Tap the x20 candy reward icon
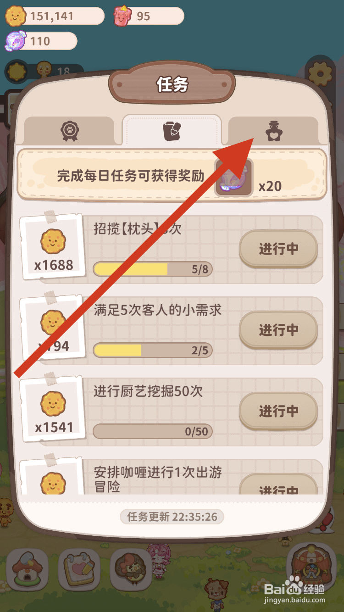This screenshot has width=344, height=612. point(234,178)
